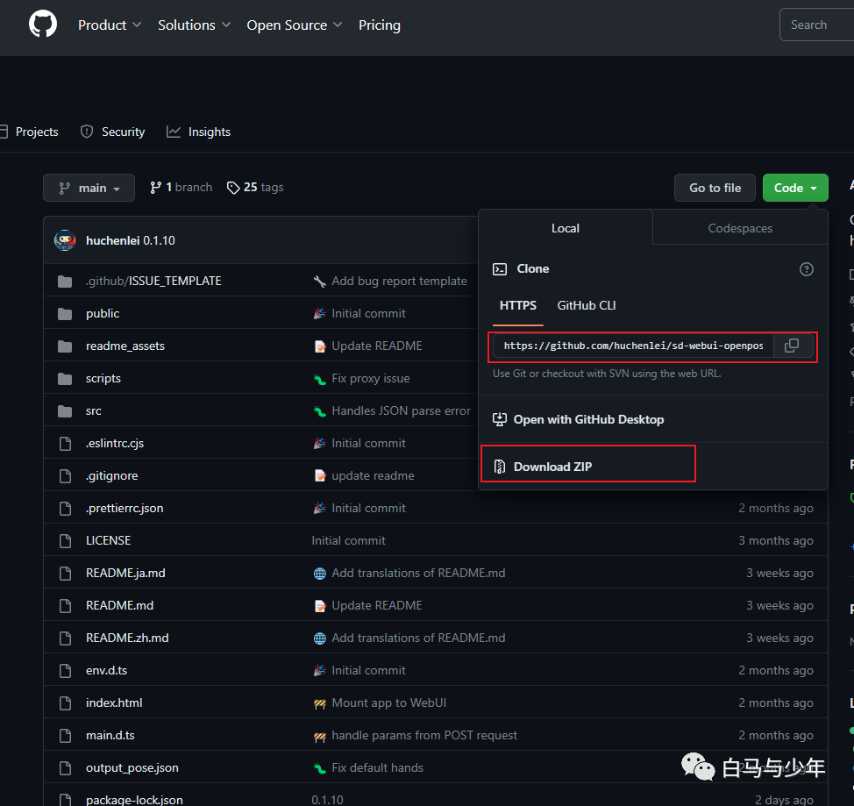Image resolution: width=854 pixels, height=806 pixels.
Task: Click the file icon next to .gitignore
Action: tap(66, 475)
